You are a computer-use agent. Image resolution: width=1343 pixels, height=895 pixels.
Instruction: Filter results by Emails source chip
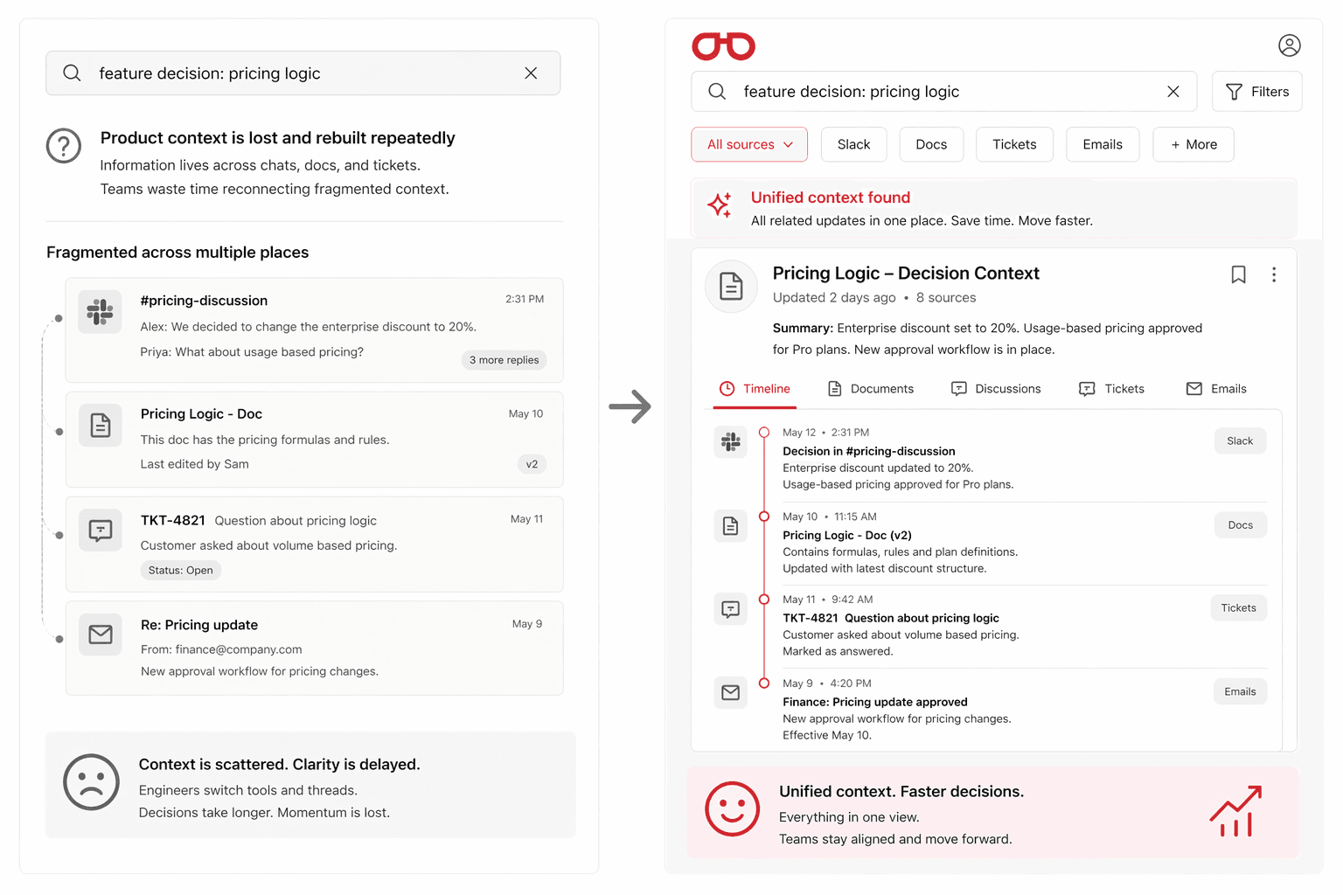click(x=1103, y=144)
